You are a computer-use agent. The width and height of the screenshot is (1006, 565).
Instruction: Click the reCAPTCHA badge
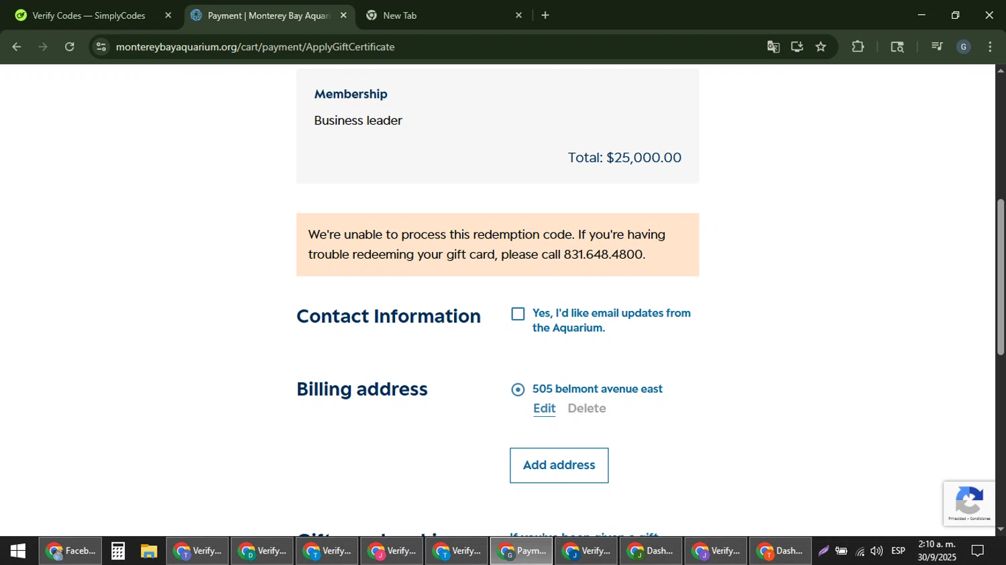[969, 503]
